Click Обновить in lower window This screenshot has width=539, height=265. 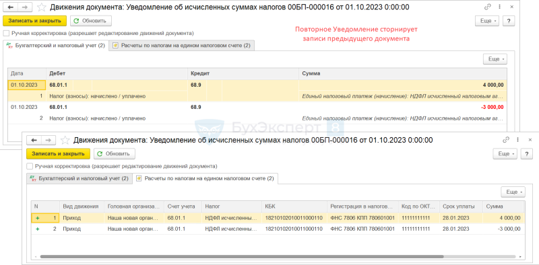(x=115, y=153)
